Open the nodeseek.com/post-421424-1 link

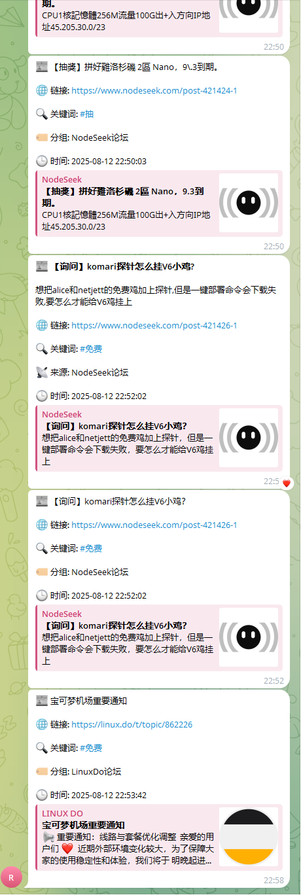(x=154, y=90)
